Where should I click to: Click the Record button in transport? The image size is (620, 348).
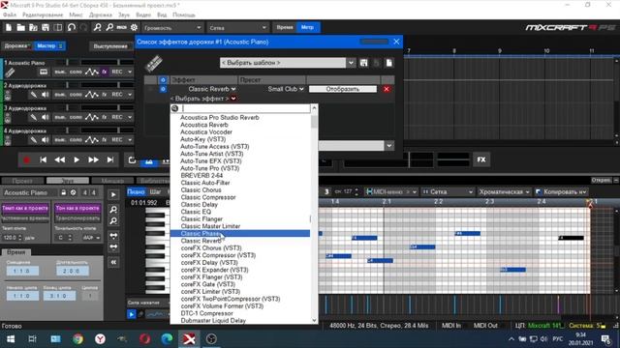pyautogui.click(x=26, y=160)
